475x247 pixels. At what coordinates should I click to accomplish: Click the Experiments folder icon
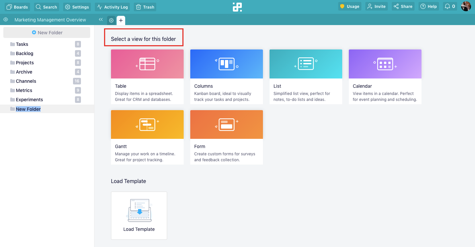[x=13, y=100]
